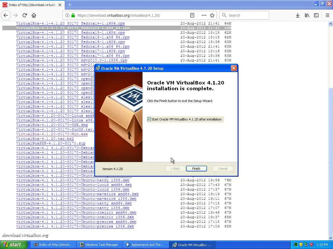Viewport: 333px width, 249px height.
Task: Uncheck Start Oracle VM VirtualBox after installation
Action: 149,119
